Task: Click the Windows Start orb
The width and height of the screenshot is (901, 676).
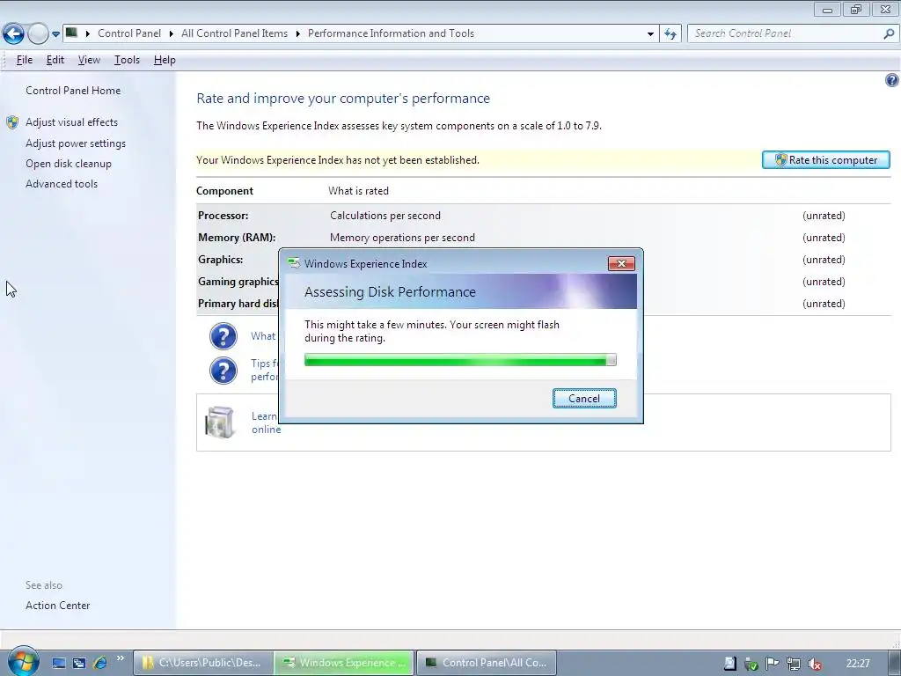Action: [23, 661]
